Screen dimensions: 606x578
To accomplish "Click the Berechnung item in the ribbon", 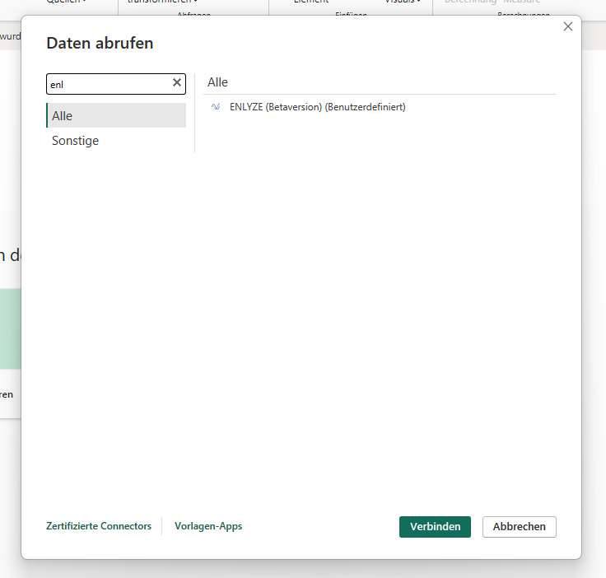I will (471, 2).
